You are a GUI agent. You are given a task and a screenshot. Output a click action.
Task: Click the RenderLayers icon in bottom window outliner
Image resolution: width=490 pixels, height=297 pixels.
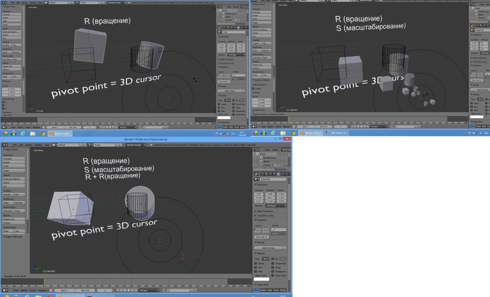pyautogui.click(x=261, y=158)
